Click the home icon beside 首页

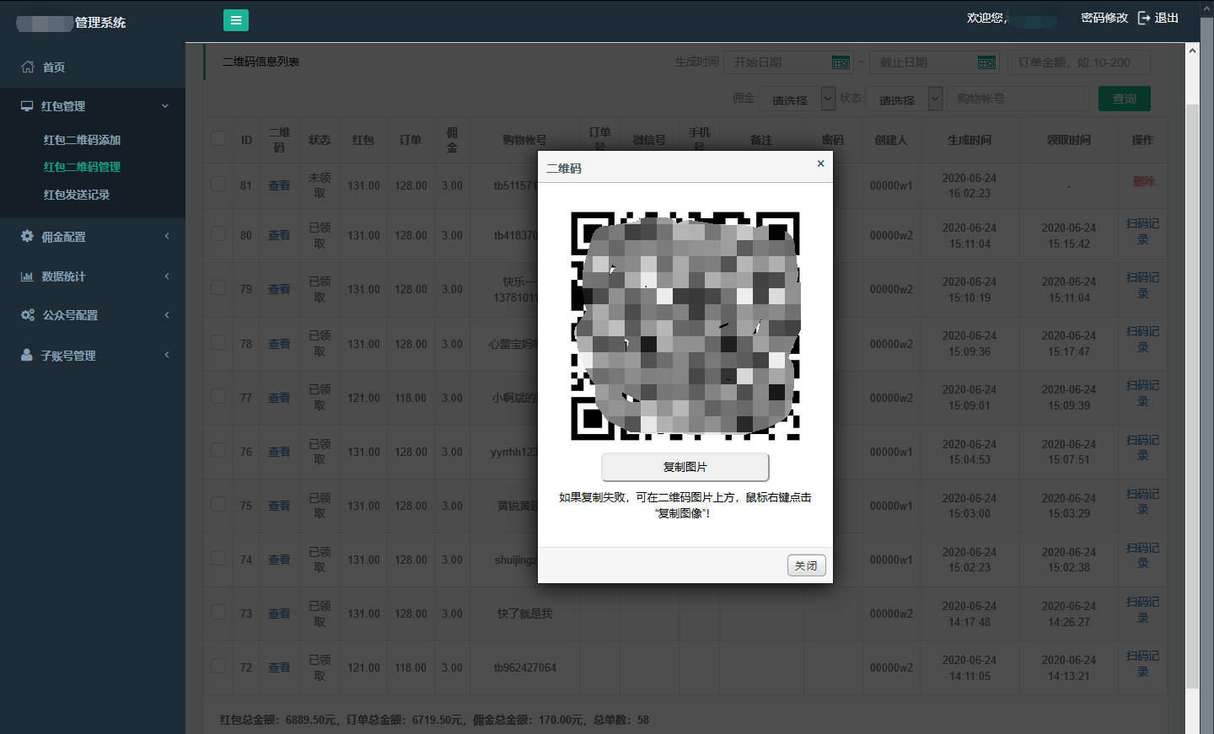pos(28,67)
